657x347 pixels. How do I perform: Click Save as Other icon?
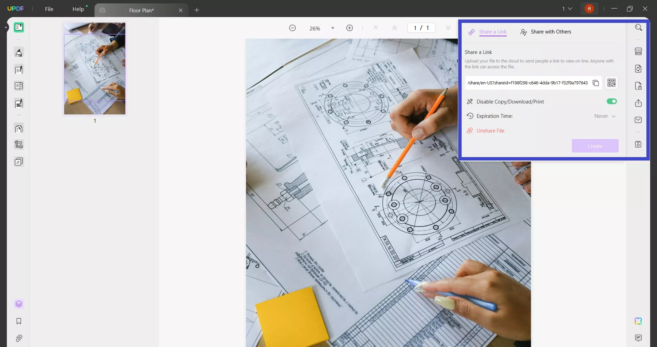(639, 144)
